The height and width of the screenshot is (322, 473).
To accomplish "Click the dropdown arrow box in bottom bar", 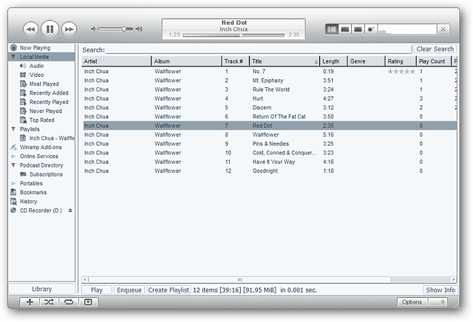I will pos(88,302).
